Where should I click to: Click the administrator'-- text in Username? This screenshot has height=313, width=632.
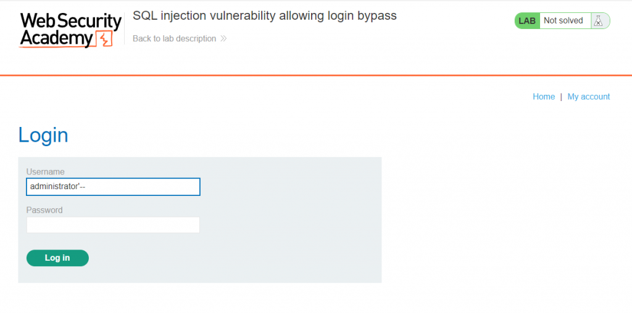click(x=57, y=187)
